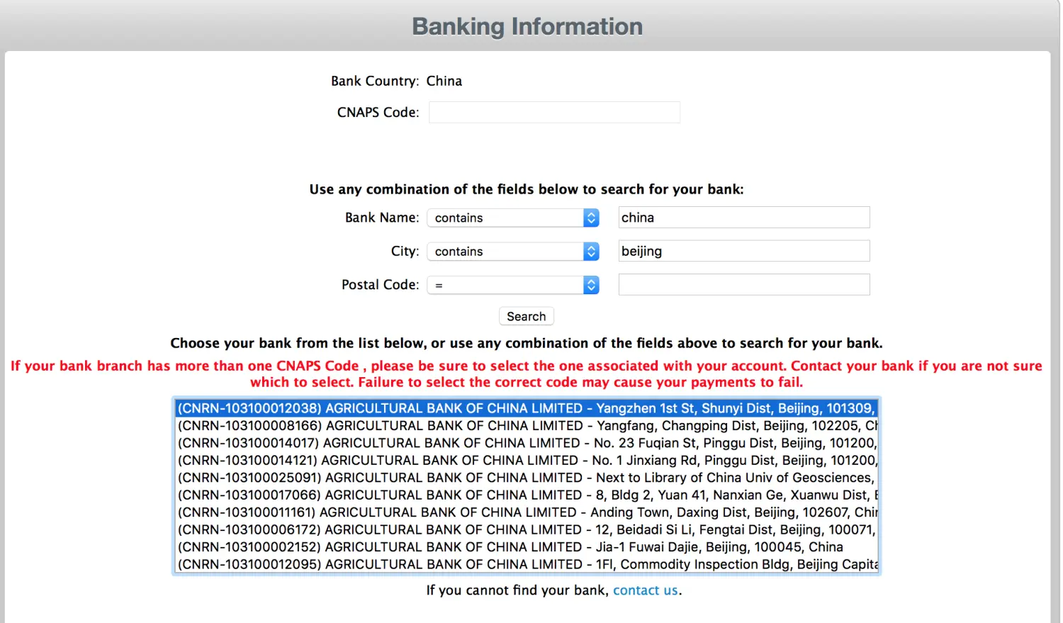Open the City match-type dropdown
This screenshot has height=623, width=1063.
click(x=513, y=251)
